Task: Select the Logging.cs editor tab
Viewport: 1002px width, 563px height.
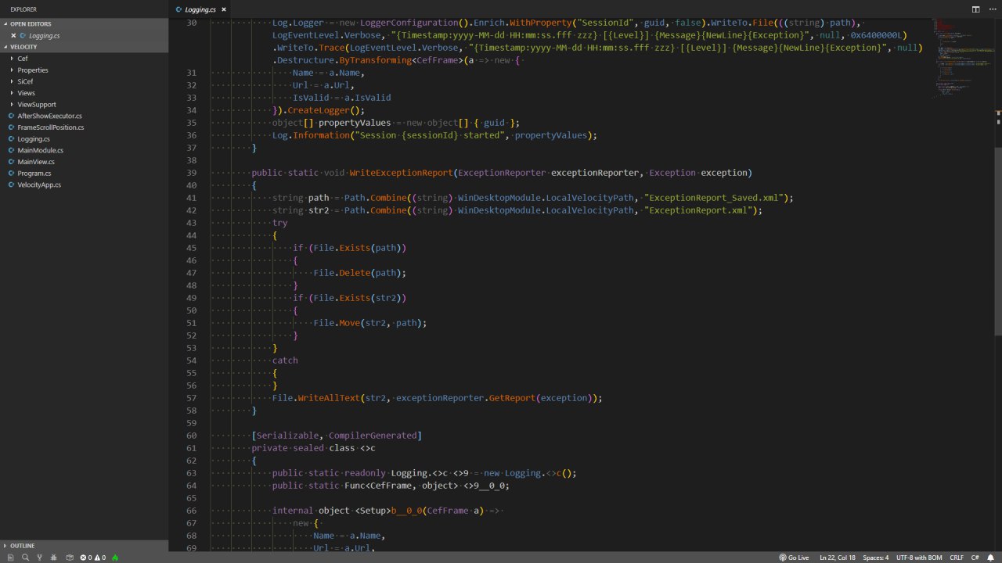Action: [200, 9]
